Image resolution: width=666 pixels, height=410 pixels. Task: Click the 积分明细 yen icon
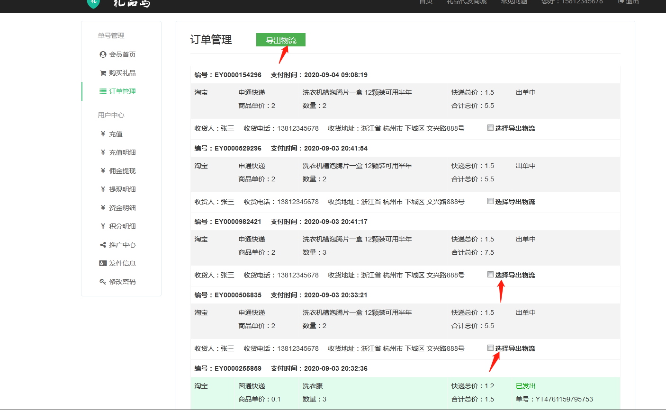103,226
